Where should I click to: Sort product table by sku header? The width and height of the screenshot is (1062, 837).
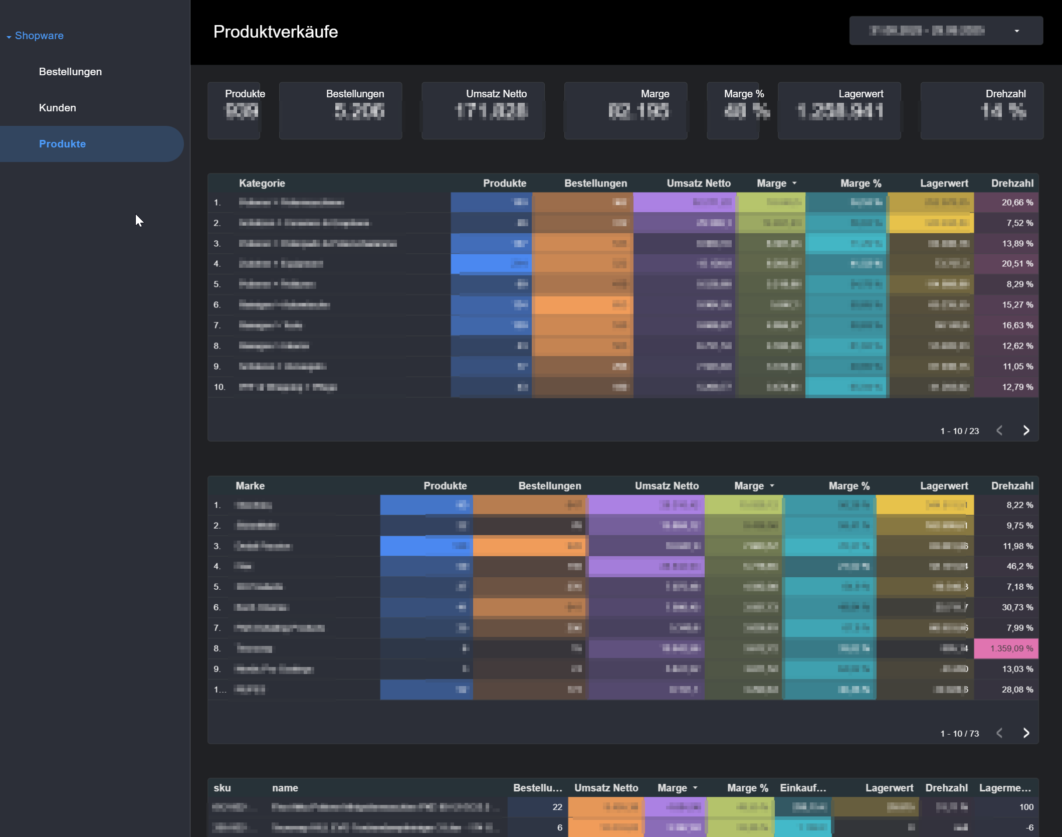(222, 788)
